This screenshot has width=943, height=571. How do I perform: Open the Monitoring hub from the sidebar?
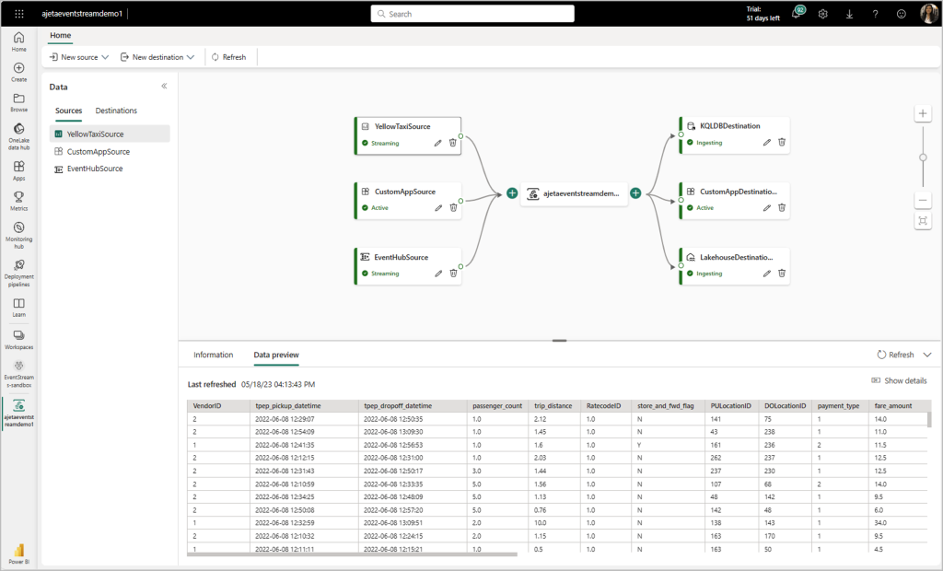18,232
